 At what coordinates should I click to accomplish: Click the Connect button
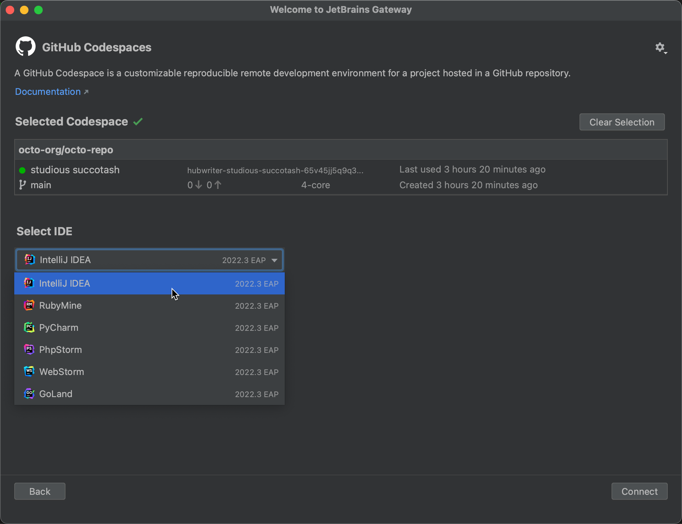pyautogui.click(x=639, y=491)
